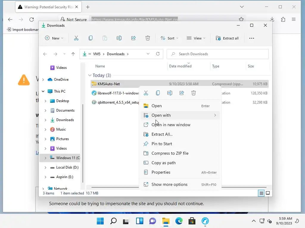Image resolution: width=305 pixels, height=228 pixels.
Task: Open the Sort dropdown
Action: pos(169,38)
